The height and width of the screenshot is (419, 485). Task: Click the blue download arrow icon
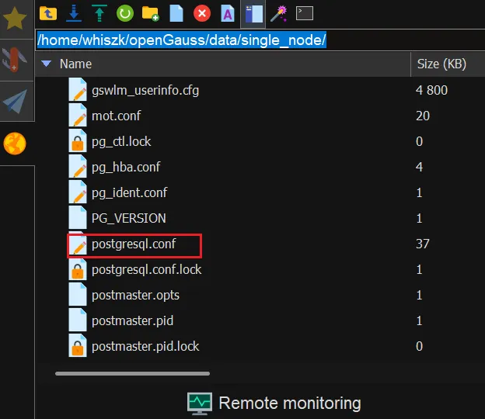(74, 12)
